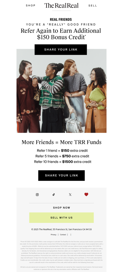Click More Friends = More TRR Funds heading

coord(61,142)
